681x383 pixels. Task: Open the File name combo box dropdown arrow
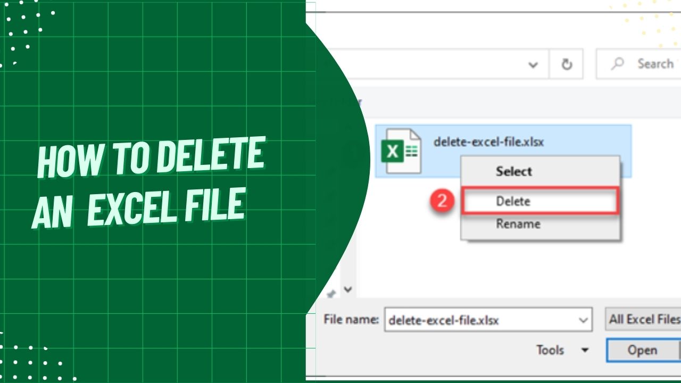(583, 321)
